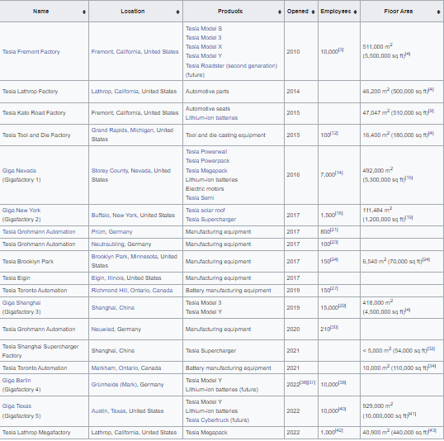Open citation after 15,000 employees in Giga Shanghai row
The height and width of the screenshot is (441, 444).
342,306
